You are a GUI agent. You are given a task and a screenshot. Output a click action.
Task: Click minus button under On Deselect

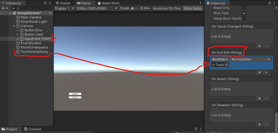[x=266, y=125]
